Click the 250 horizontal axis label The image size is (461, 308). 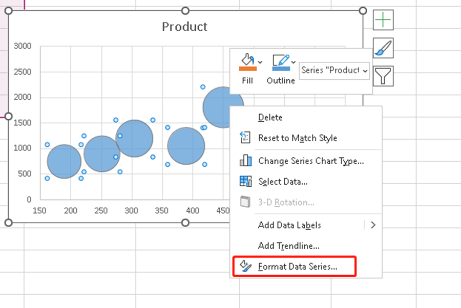click(x=101, y=210)
